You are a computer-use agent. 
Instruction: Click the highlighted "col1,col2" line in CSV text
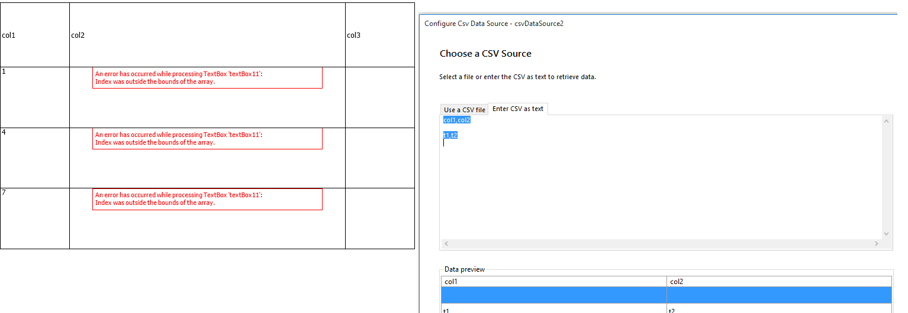456,120
